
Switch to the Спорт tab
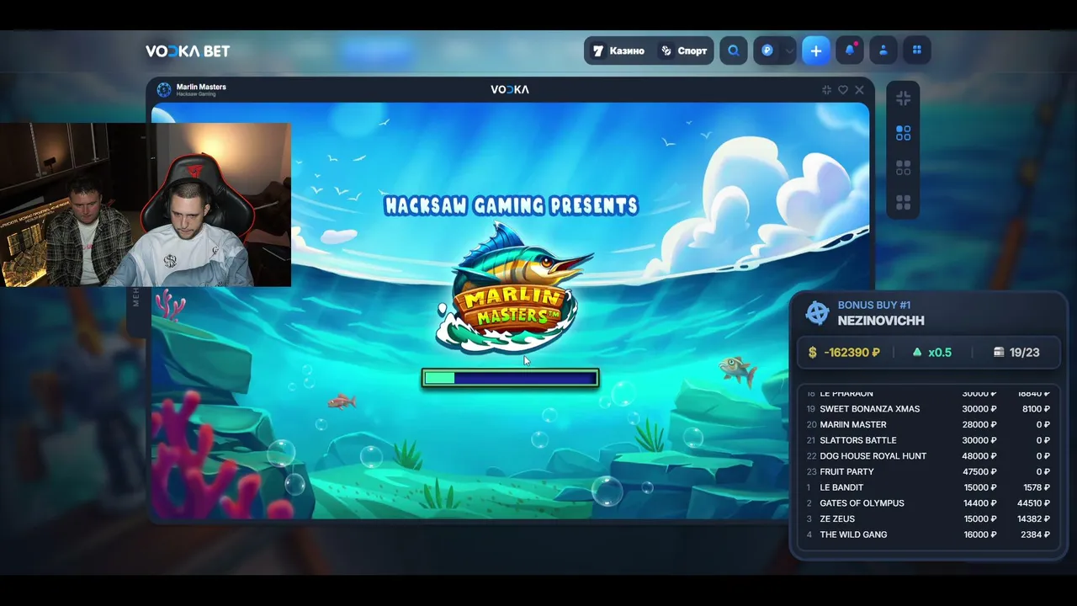tap(683, 50)
